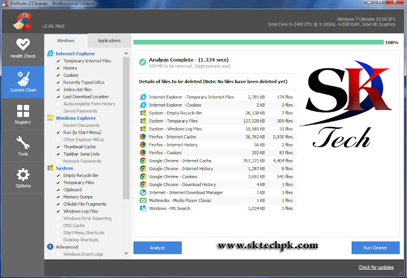This screenshot has height=278, width=407.
Task: Enable Windows Event Logs checkbox
Action: pos(59,254)
